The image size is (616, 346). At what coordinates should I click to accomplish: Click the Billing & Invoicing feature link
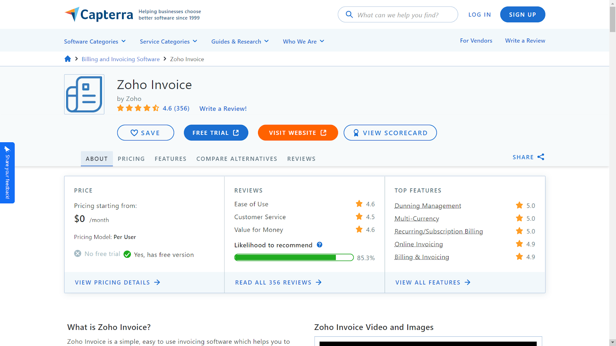tap(422, 257)
